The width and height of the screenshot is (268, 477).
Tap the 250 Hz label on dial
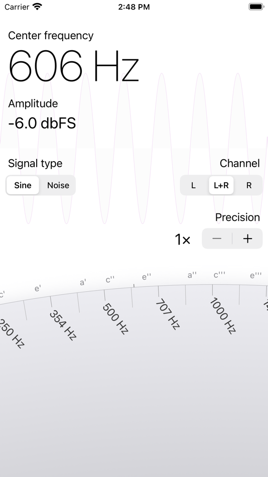(x=11, y=333)
